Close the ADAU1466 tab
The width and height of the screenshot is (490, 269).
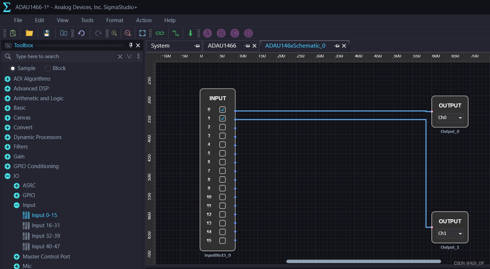pyautogui.click(x=254, y=46)
